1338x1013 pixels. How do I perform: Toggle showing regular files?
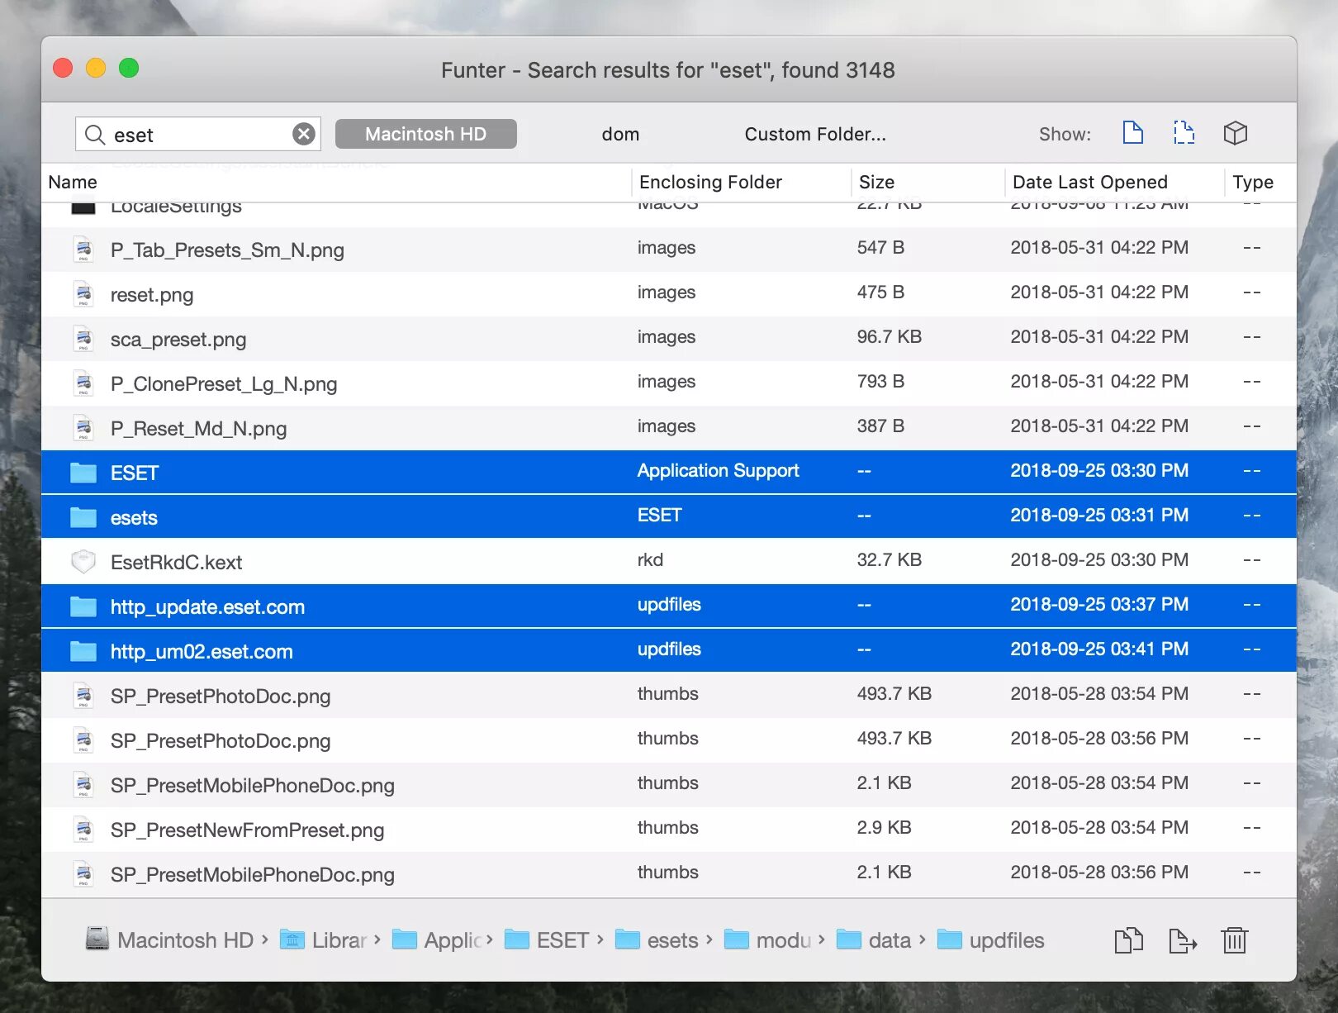[x=1133, y=132]
